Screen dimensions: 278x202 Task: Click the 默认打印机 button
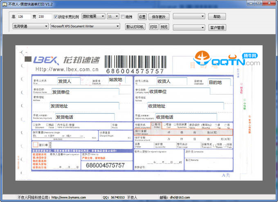(x=135, y=27)
